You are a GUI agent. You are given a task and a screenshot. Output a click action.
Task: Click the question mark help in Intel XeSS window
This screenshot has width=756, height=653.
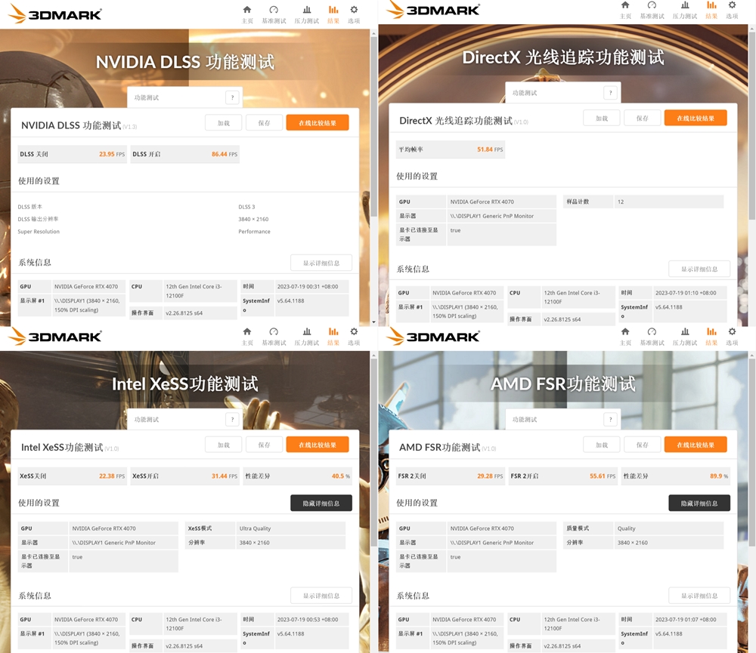tap(232, 420)
